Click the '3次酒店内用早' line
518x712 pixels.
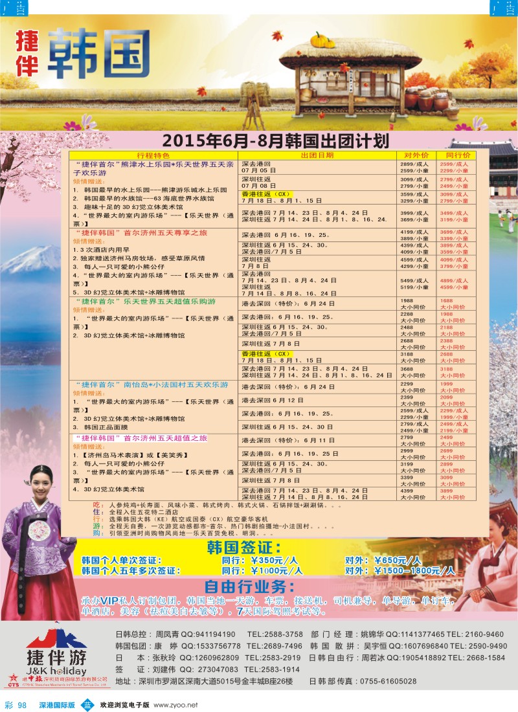[x=101, y=250]
